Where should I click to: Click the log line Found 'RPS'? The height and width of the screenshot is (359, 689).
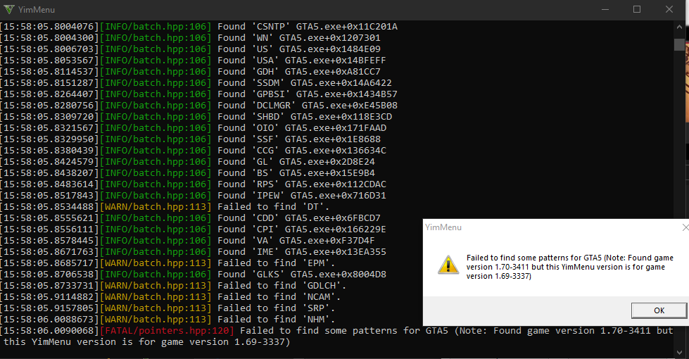point(194,184)
